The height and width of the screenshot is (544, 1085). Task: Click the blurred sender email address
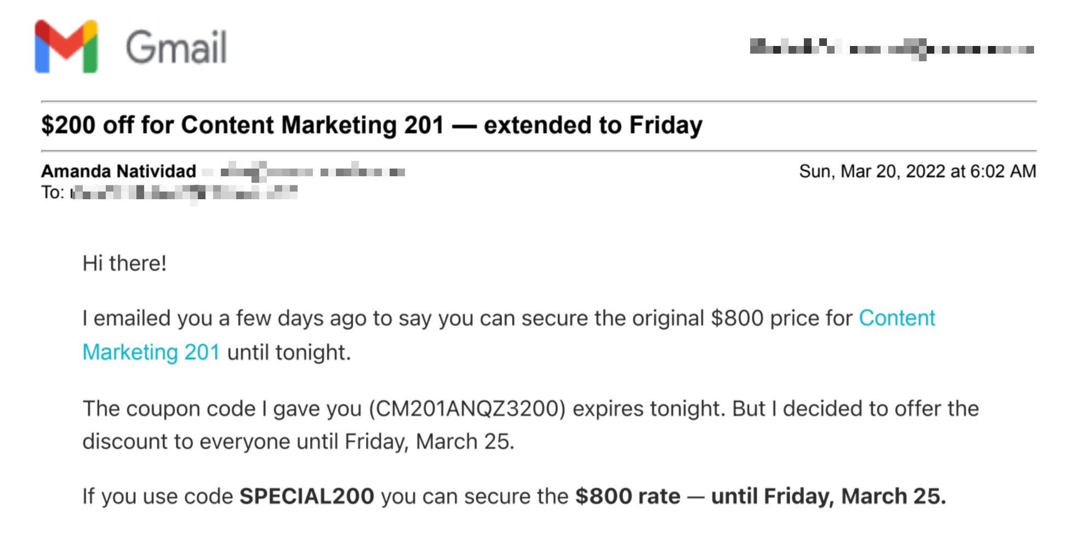pos(304,172)
